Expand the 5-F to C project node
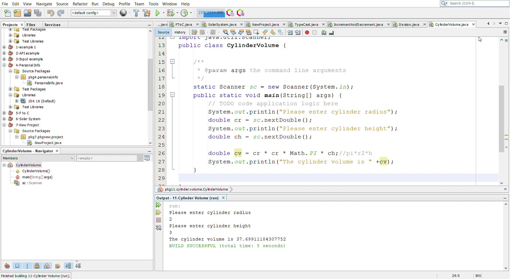 [x=4, y=113]
